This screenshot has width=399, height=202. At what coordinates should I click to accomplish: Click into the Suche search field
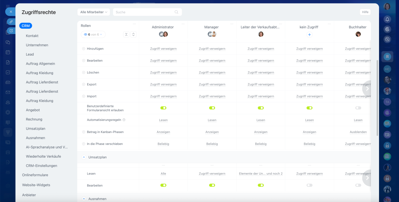click(x=143, y=12)
